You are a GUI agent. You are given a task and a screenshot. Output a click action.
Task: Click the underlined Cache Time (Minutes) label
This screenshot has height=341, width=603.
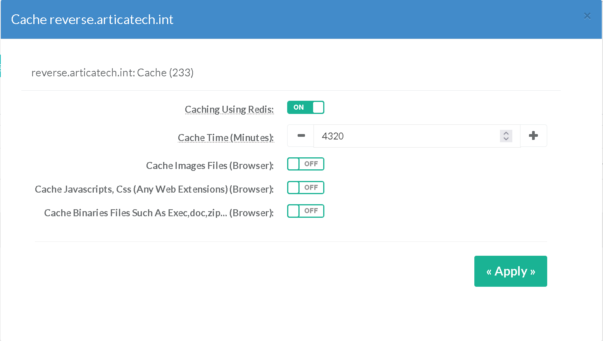coord(226,138)
